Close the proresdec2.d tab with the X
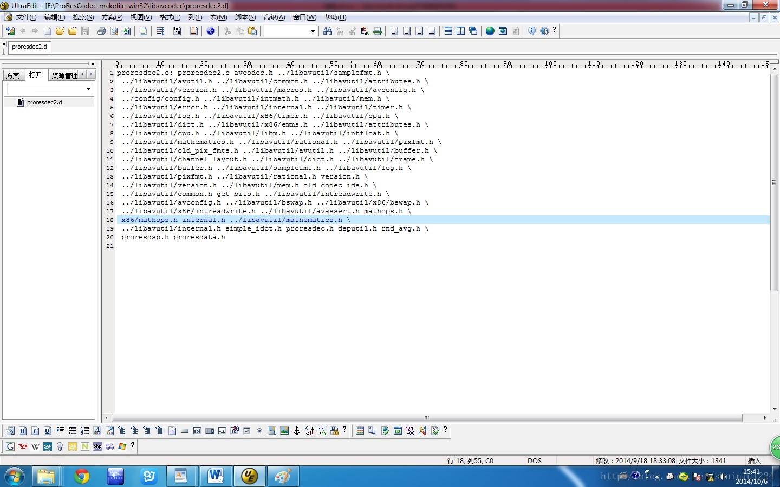The image size is (780, 487). [x=4, y=44]
